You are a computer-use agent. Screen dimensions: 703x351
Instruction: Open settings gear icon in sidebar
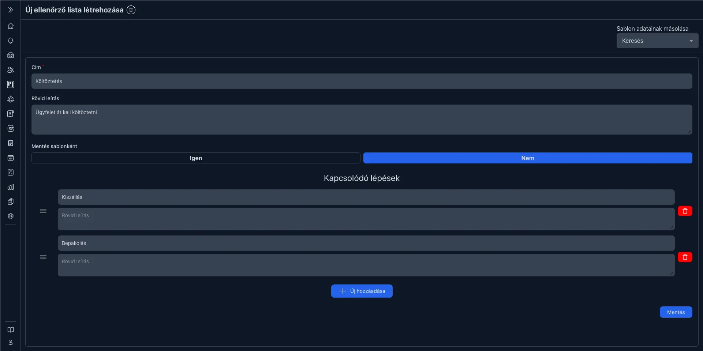[11, 216]
